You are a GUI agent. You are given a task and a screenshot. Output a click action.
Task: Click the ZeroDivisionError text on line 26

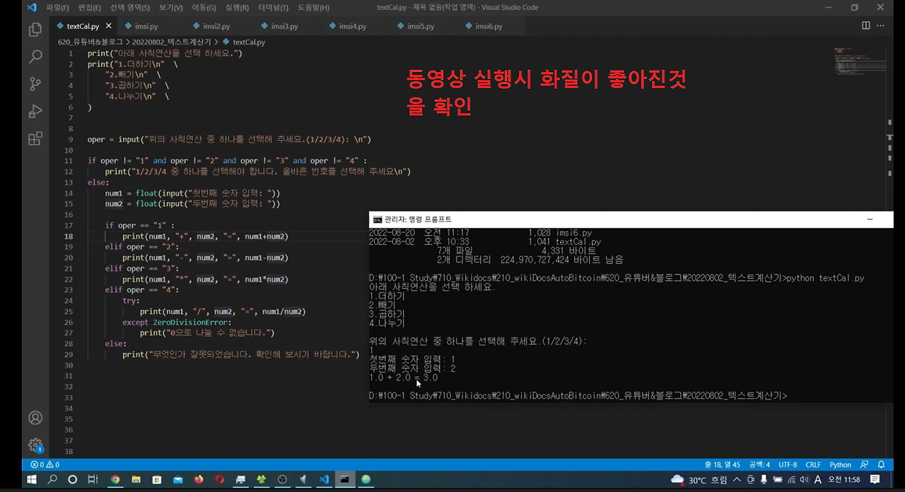click(192, 322)
